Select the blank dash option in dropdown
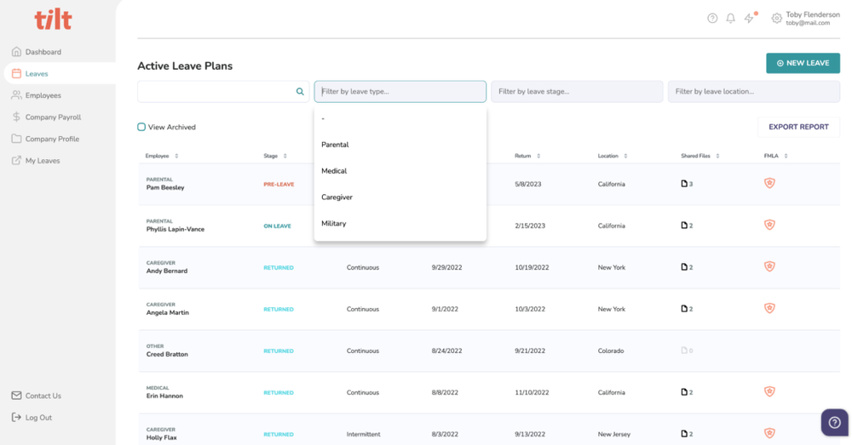The image size is (852, 445). (400, 118)
